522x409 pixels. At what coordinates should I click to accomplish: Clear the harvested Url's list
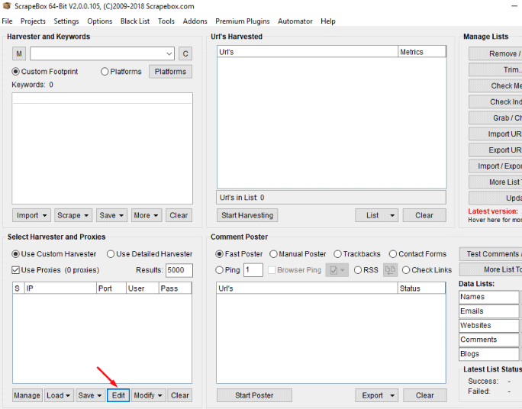click(424, 215)
